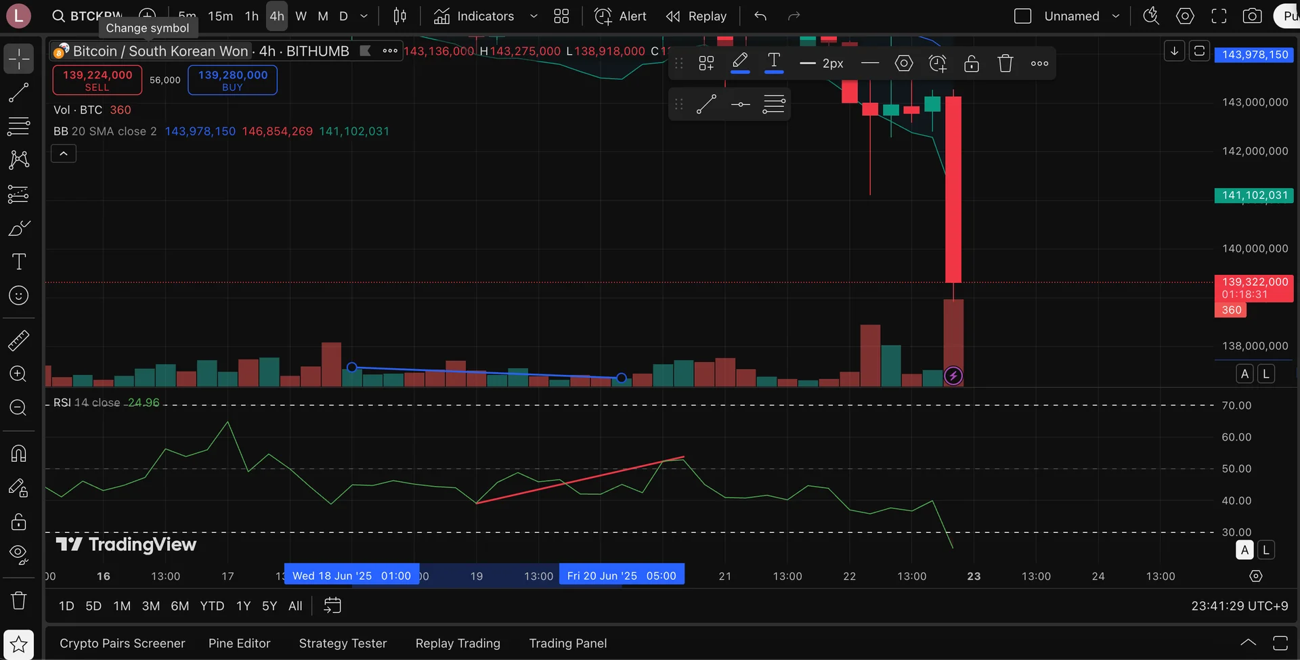Open the forecasting and measurement tools
The width and height of the screenshot is (1300, 660).
pos(19,194)
